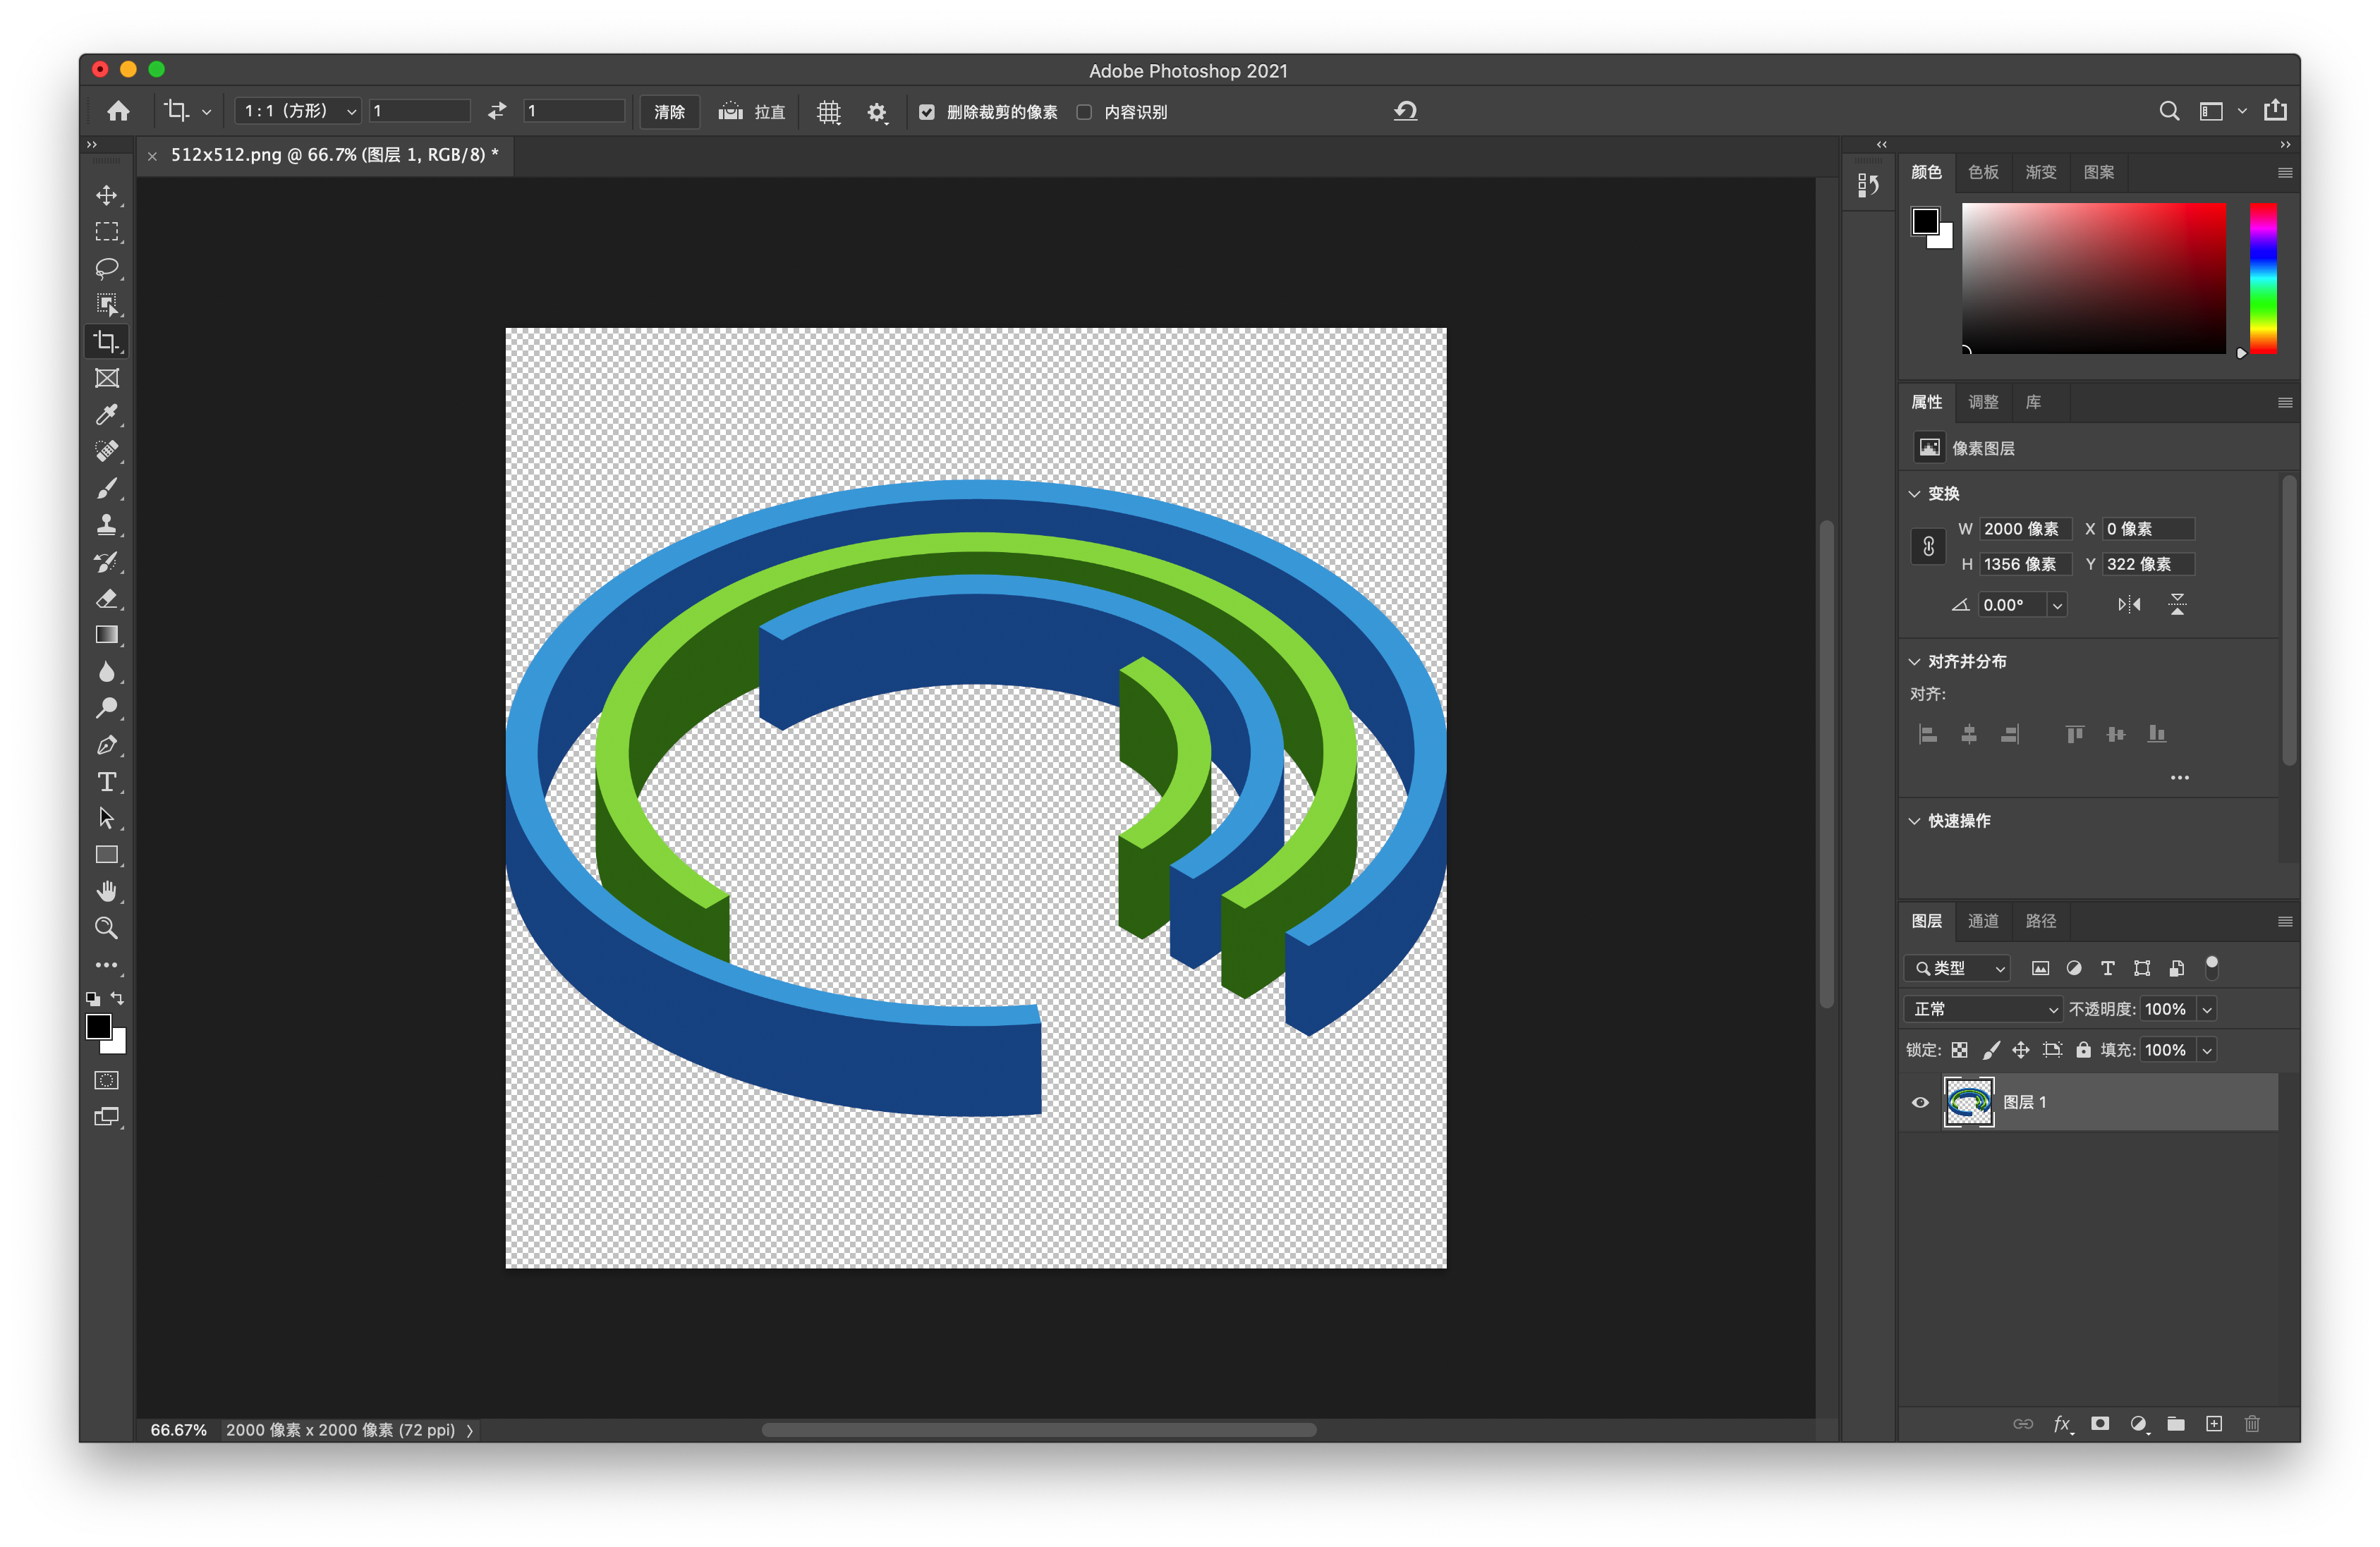Toggle lock transparent pixels
The height and width of the screenshot is (1547, 2380).
pos(1959,1049)
